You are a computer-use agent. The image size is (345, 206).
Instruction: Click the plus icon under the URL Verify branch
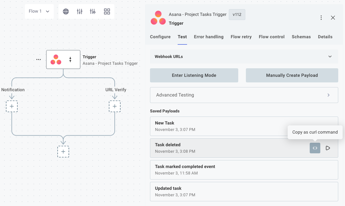(115, 106)
